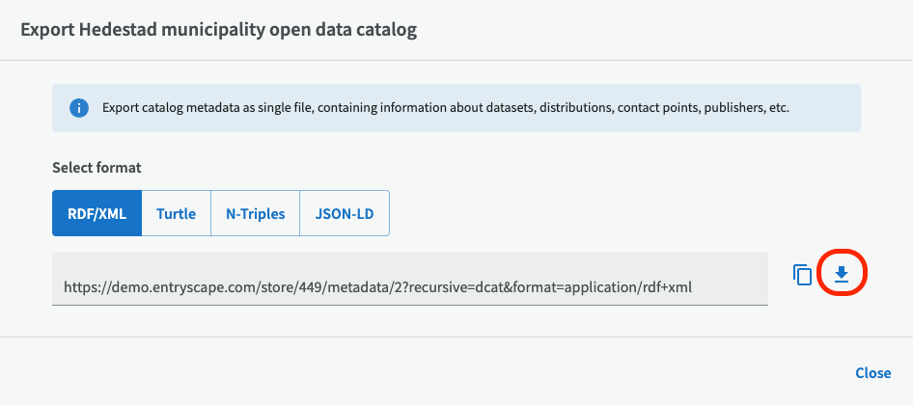Pick JSON-LD as export format
Screen dimensions: 913x405
tap(345, 213)
